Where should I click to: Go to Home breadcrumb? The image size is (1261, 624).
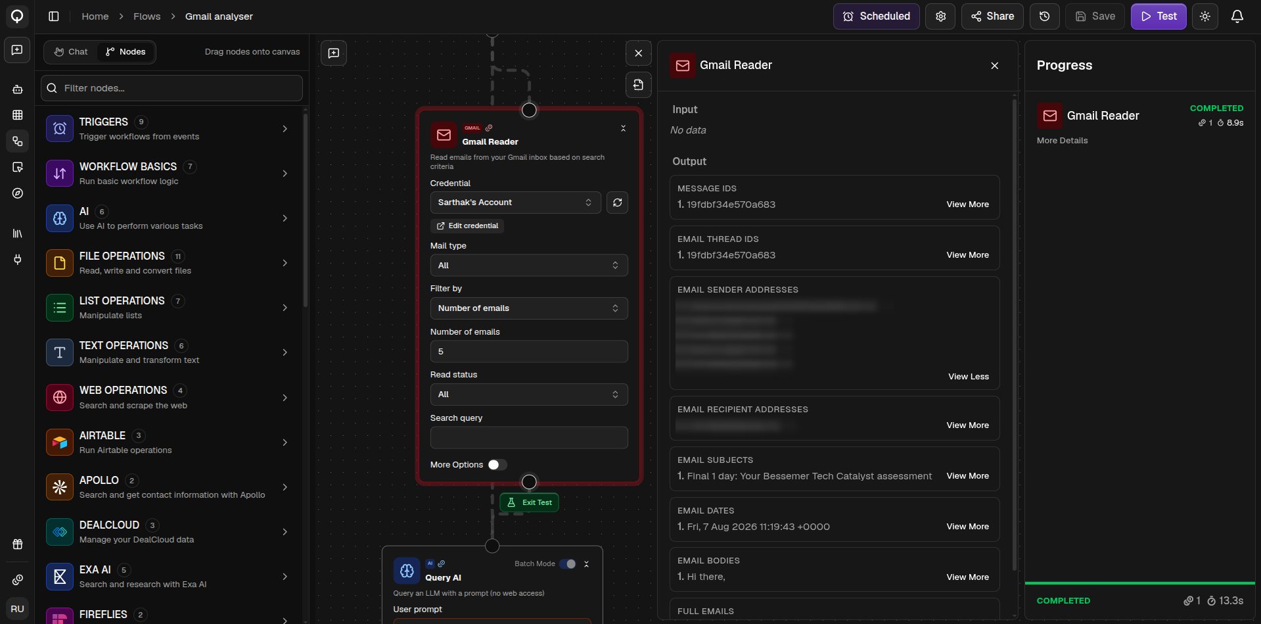[95, 16]
